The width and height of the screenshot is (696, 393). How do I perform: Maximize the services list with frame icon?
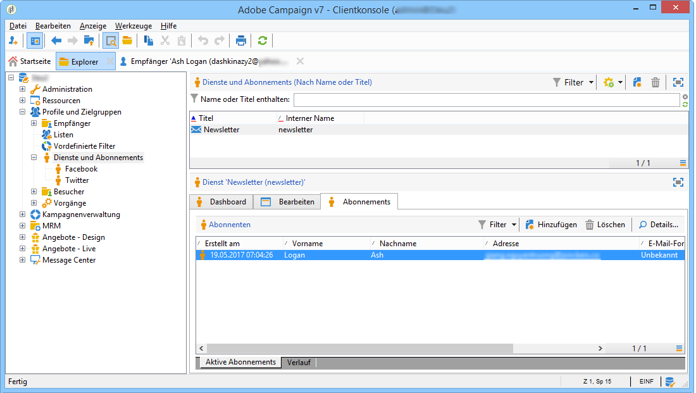678,82
